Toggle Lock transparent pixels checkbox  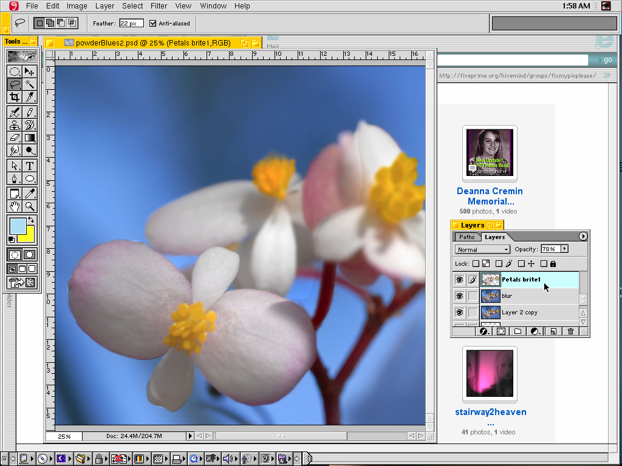tap(476, 263)
